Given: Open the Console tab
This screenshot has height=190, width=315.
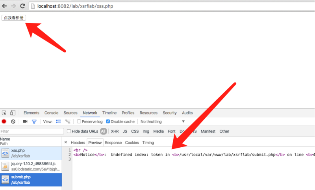Looking at the screenshot, I should [51, 113].
